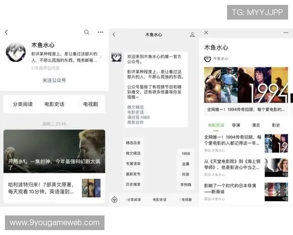Click the 电影史话 link in the welcome message
Viewport: 293px width, 235px height.
(135, 112)
